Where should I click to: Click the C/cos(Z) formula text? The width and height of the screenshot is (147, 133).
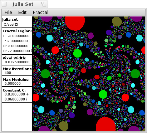pos(11,24)
